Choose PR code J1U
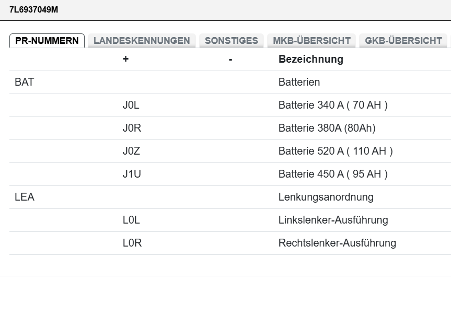 click(x=132, y=174)
